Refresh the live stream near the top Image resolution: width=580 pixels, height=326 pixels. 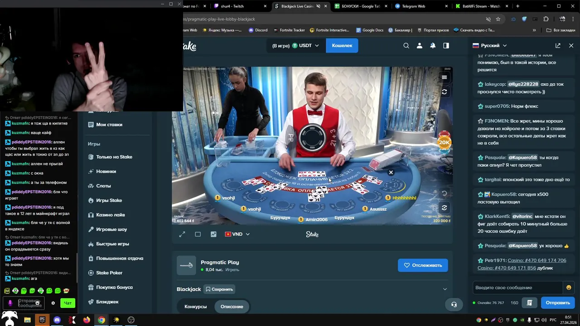444,91
